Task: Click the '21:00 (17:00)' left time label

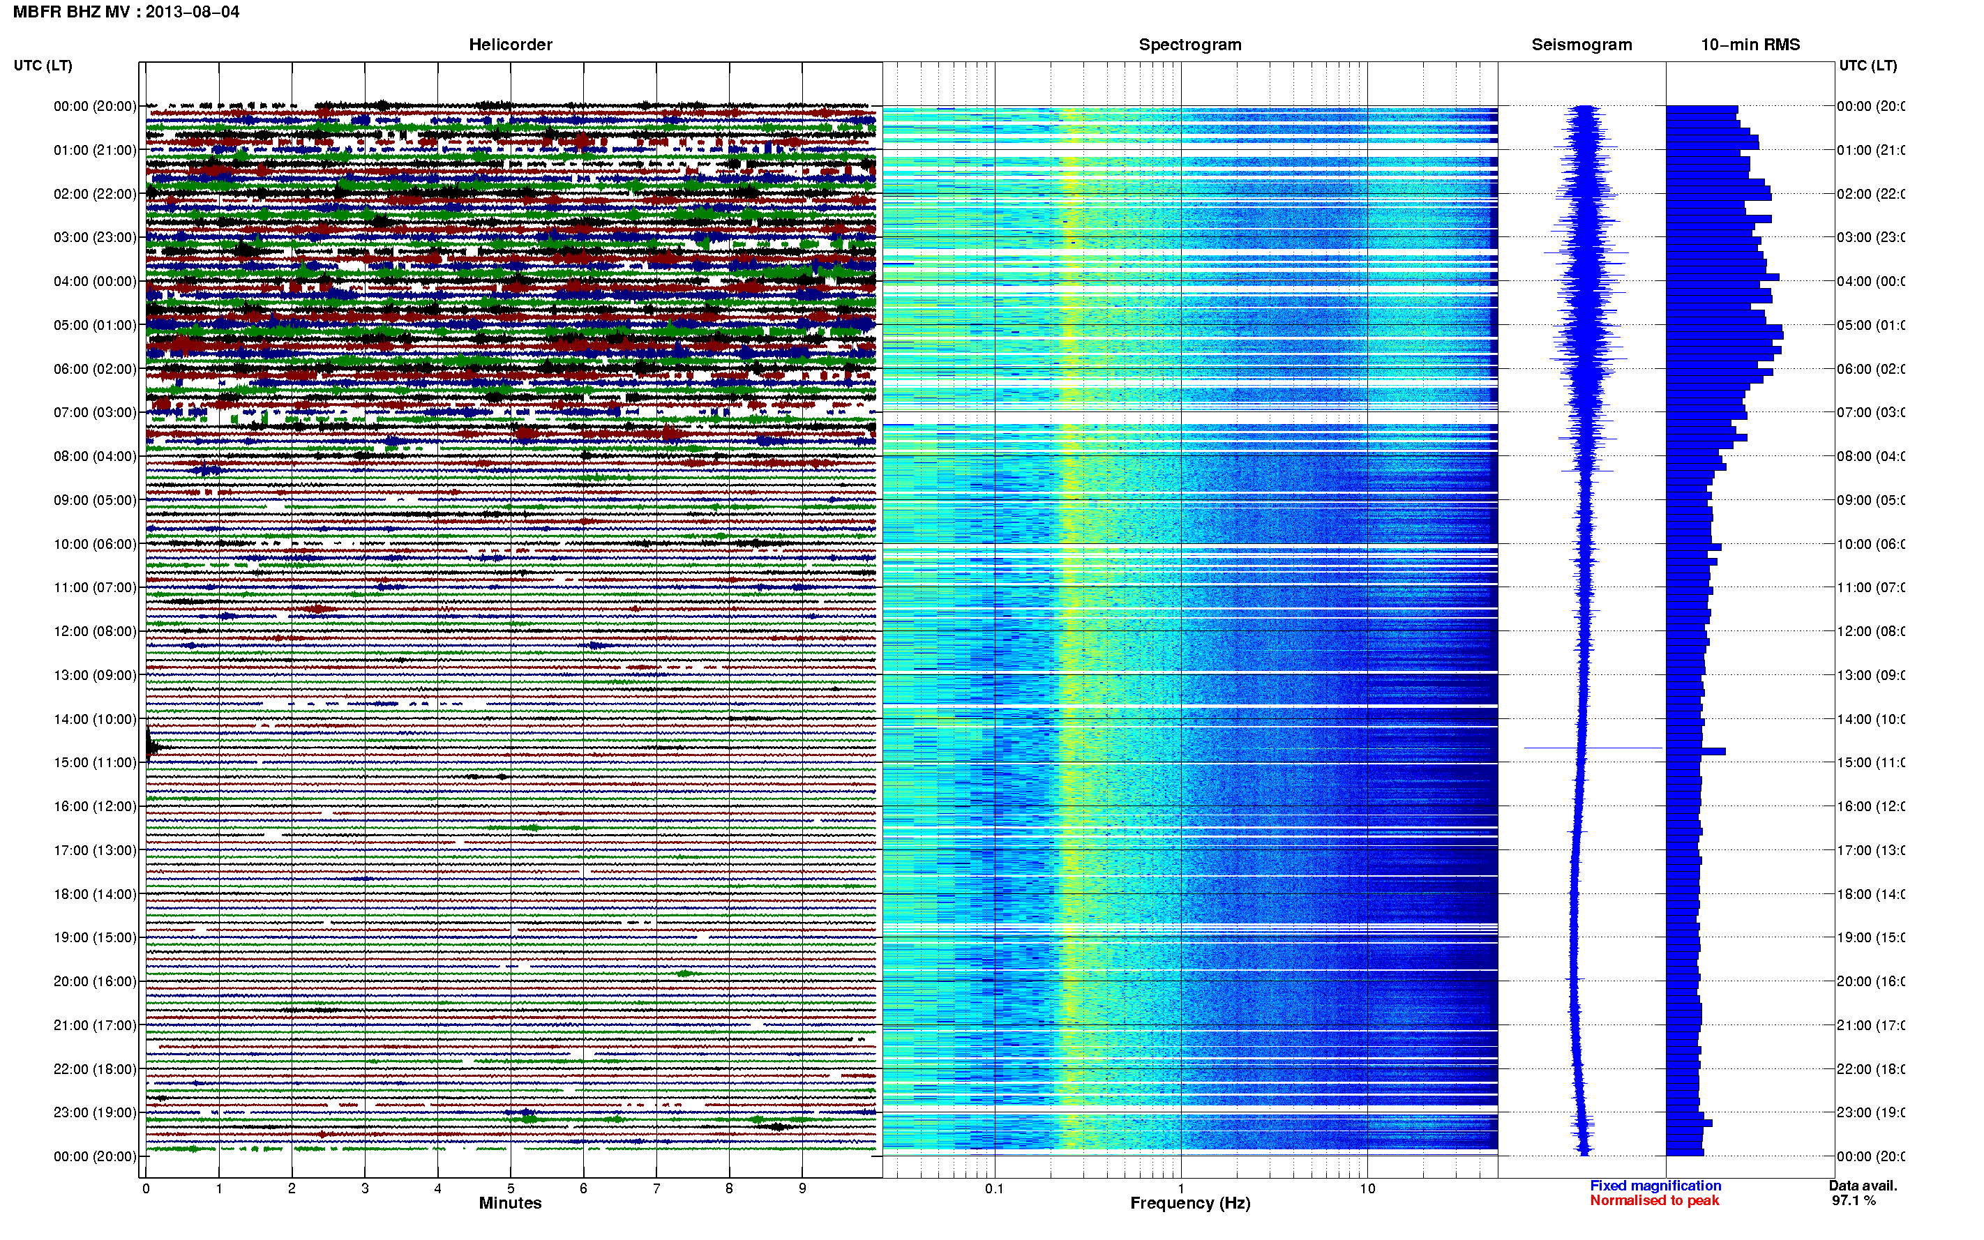Action: coord(95,1025)
